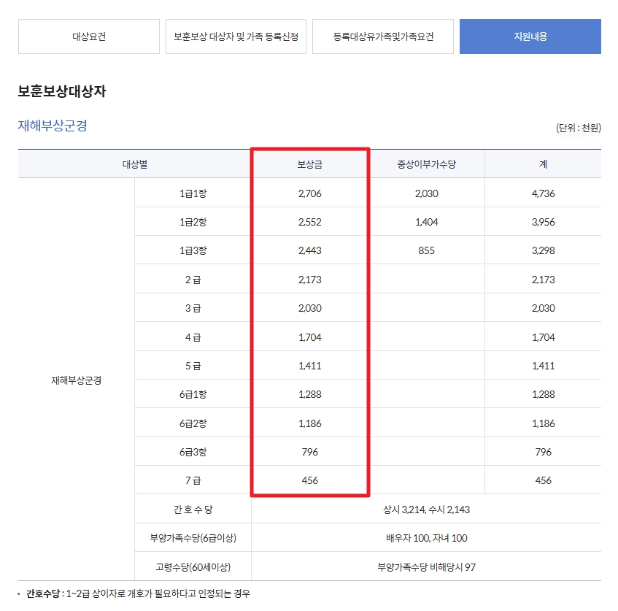The width and height of the screenshot is (618, 611).
Task: Select the 등록대상유가족및가족요건 tab
Action: pos(382,36)
